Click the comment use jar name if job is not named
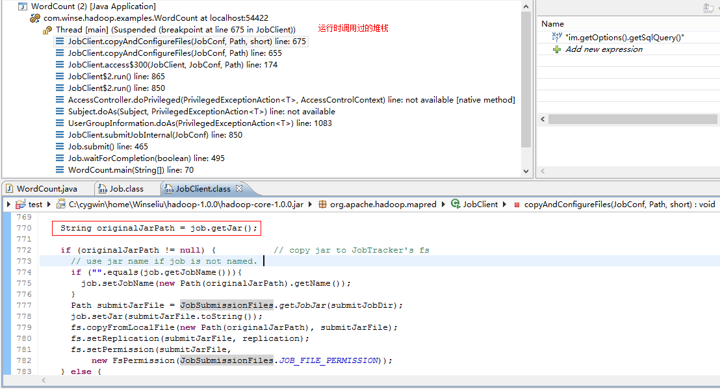 pyautogui.click(x=164, y=261)
